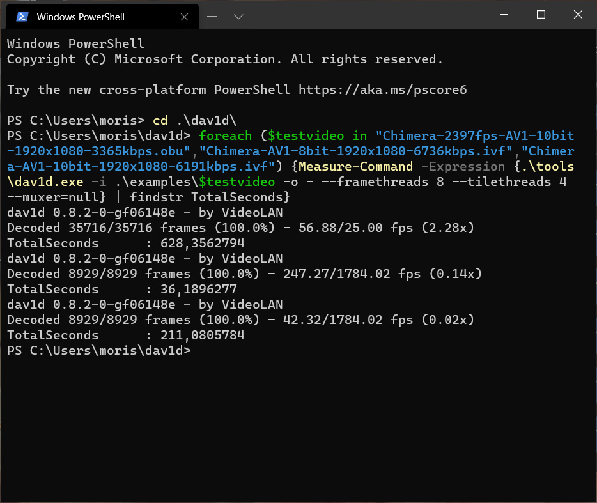Click the cd .\dav1d\ command line

[x=194, y=121]
